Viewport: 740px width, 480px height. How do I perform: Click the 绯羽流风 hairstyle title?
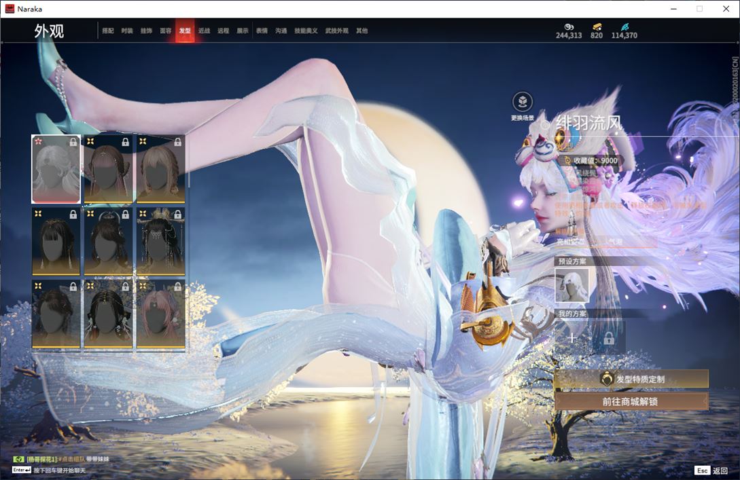click(588, 124)
